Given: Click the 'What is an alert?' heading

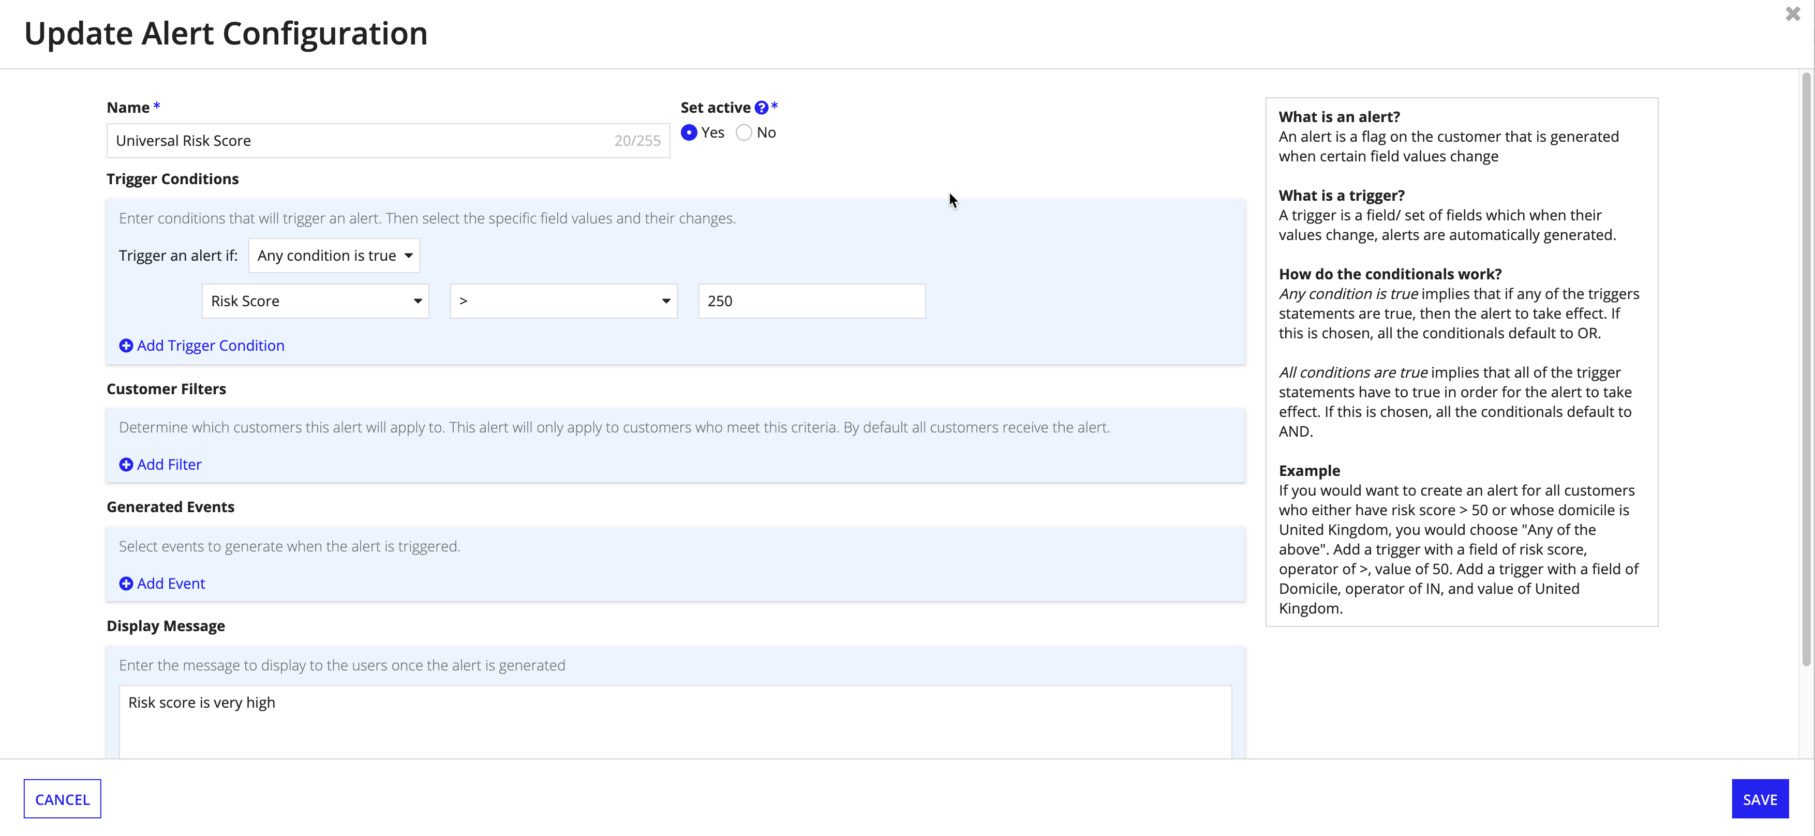Looking at the screenshot, I should [x=1340, y=117].
